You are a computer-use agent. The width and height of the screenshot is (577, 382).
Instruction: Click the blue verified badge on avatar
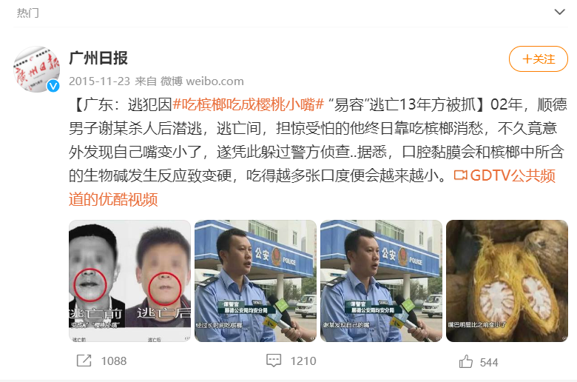pos(53,86)
